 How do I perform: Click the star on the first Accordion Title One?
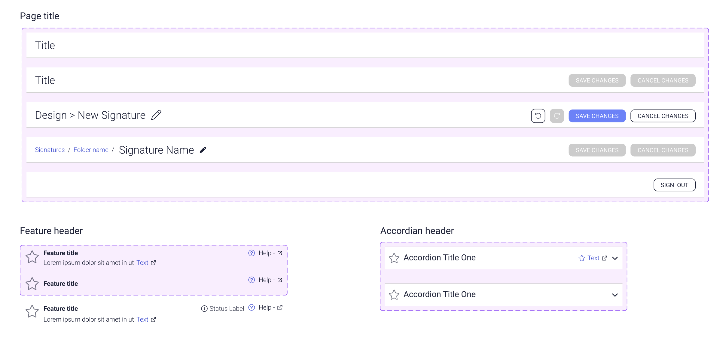tap(394, 258)
